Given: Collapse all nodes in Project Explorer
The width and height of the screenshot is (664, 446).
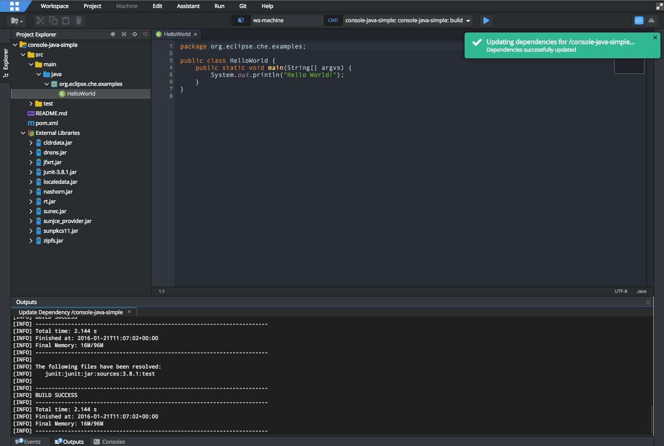Looking at the screenshot, I should click(124, 34).
